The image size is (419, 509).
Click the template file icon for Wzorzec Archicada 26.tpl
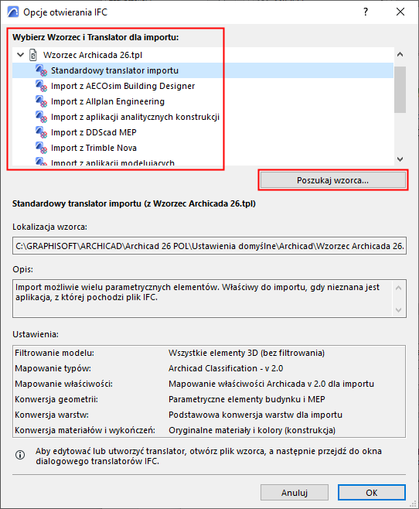point(33,55)
